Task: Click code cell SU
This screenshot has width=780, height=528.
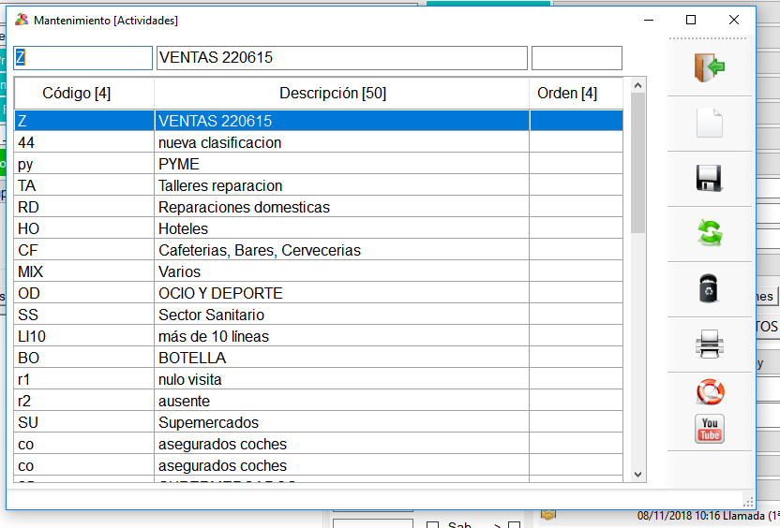Action: [84, 422]
